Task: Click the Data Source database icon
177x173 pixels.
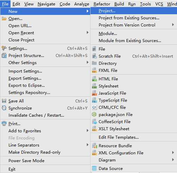Action: click(94, 168)
